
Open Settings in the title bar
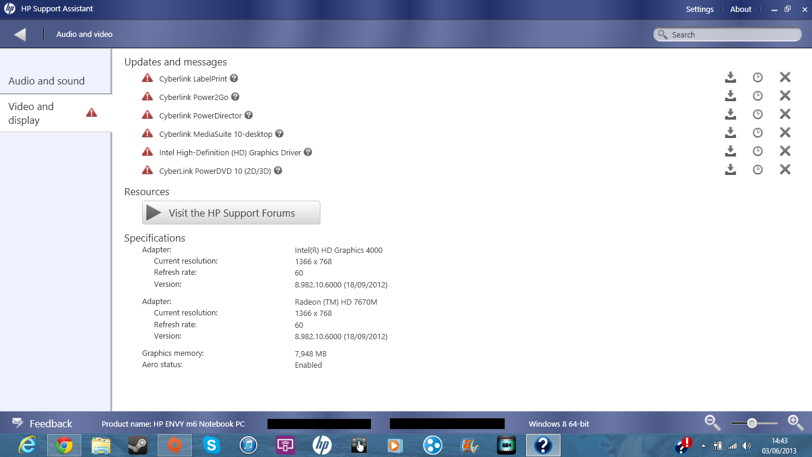coord(700,9)
